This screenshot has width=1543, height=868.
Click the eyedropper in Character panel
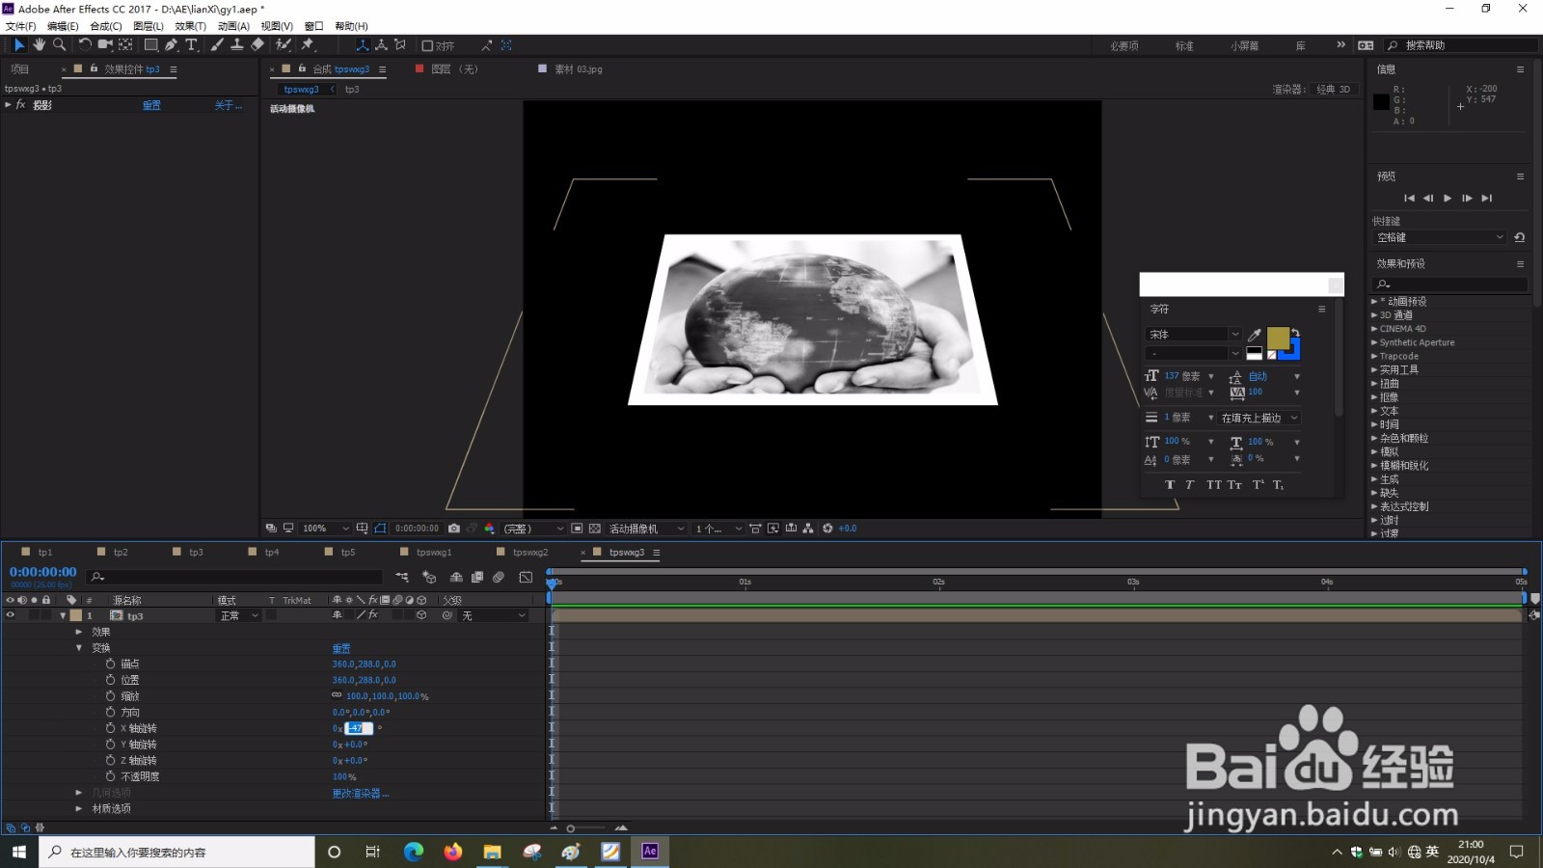point(1255,335)
